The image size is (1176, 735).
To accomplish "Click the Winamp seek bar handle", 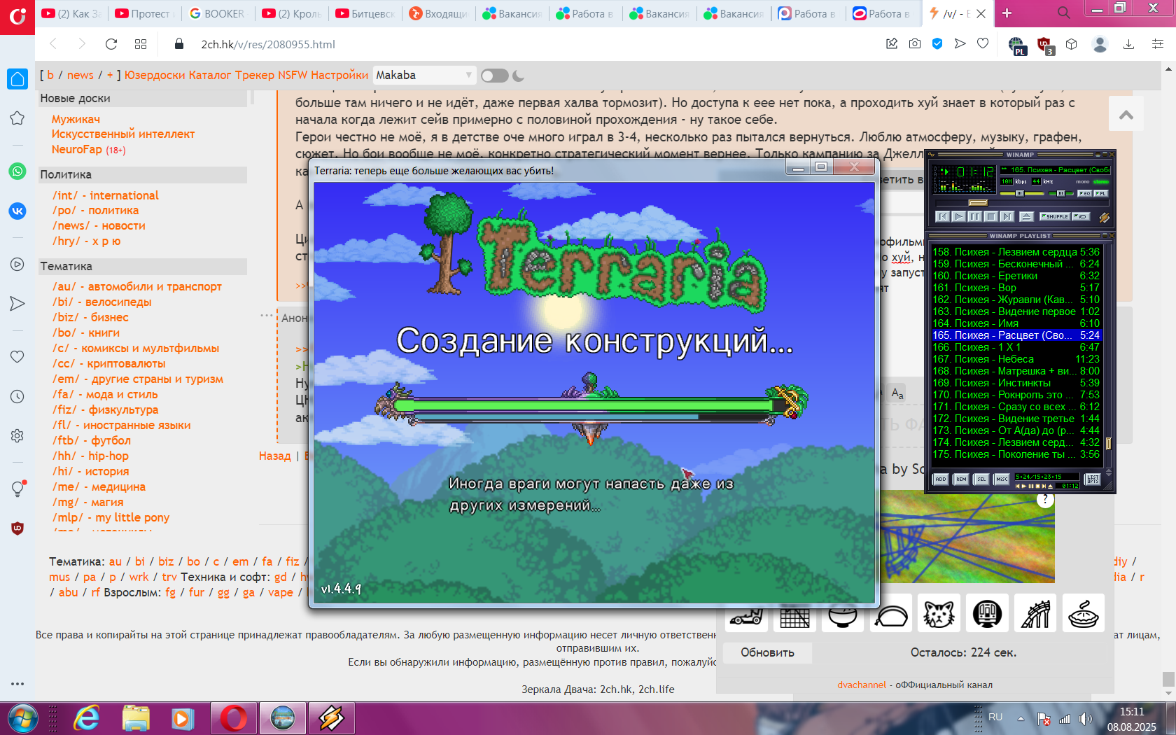I will click(x=978, y=203).
